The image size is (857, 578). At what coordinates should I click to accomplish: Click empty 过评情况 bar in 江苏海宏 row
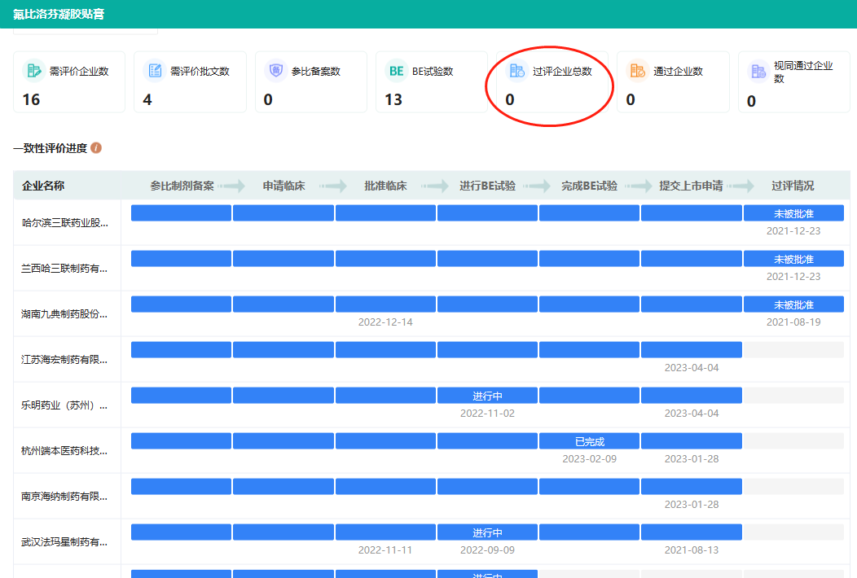(x=793, y=349)
